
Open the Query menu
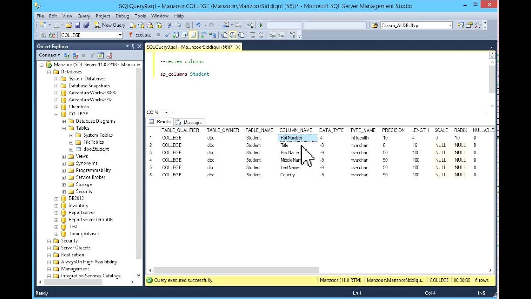(x=84, y=16)
